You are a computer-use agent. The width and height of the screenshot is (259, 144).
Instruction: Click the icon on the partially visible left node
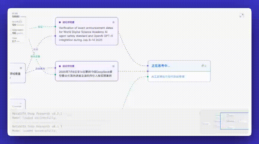(x=21, y=68)
